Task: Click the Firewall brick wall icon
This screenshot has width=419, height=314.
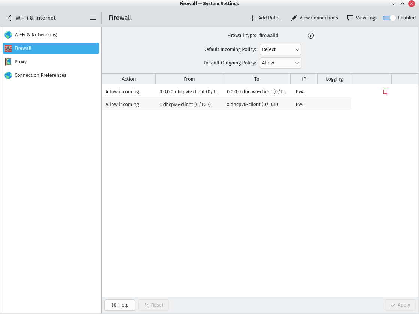Action: coord(8,48)
